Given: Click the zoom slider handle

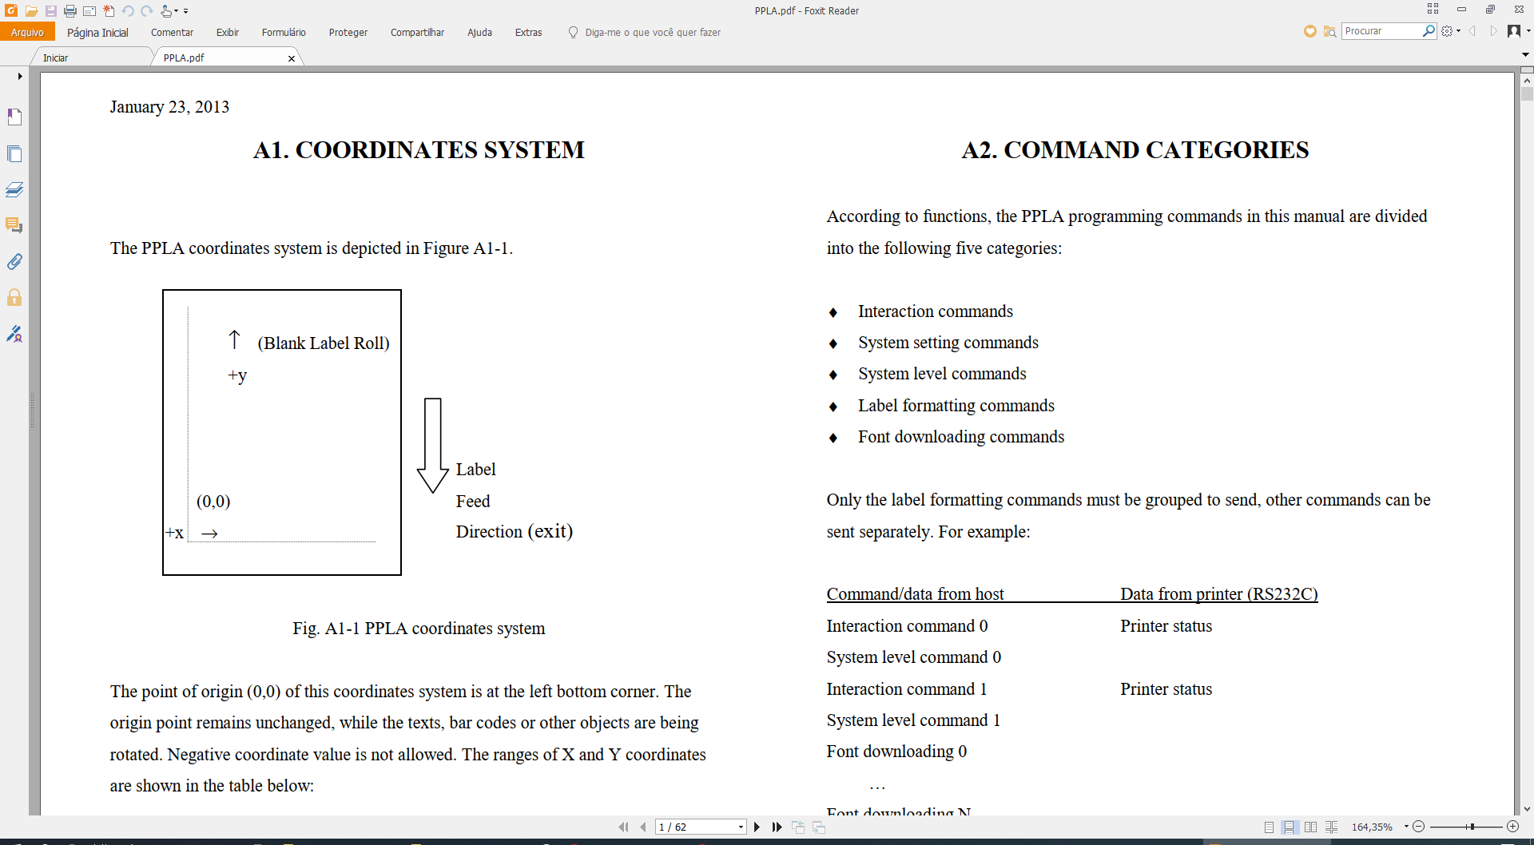Looking at the screenshot, I should click(1472, 827).
